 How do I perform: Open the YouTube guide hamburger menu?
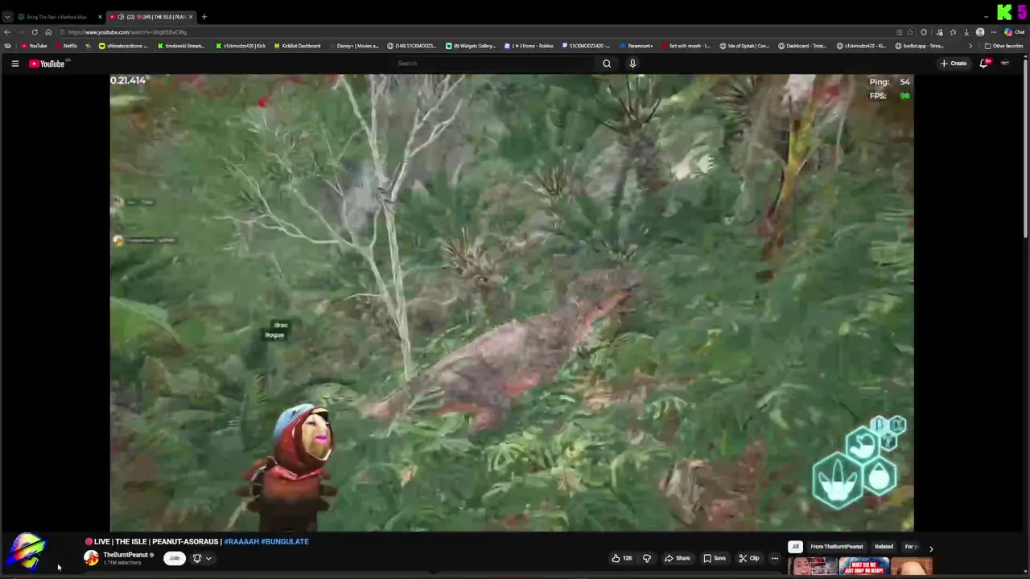click(x=14, y=64)
